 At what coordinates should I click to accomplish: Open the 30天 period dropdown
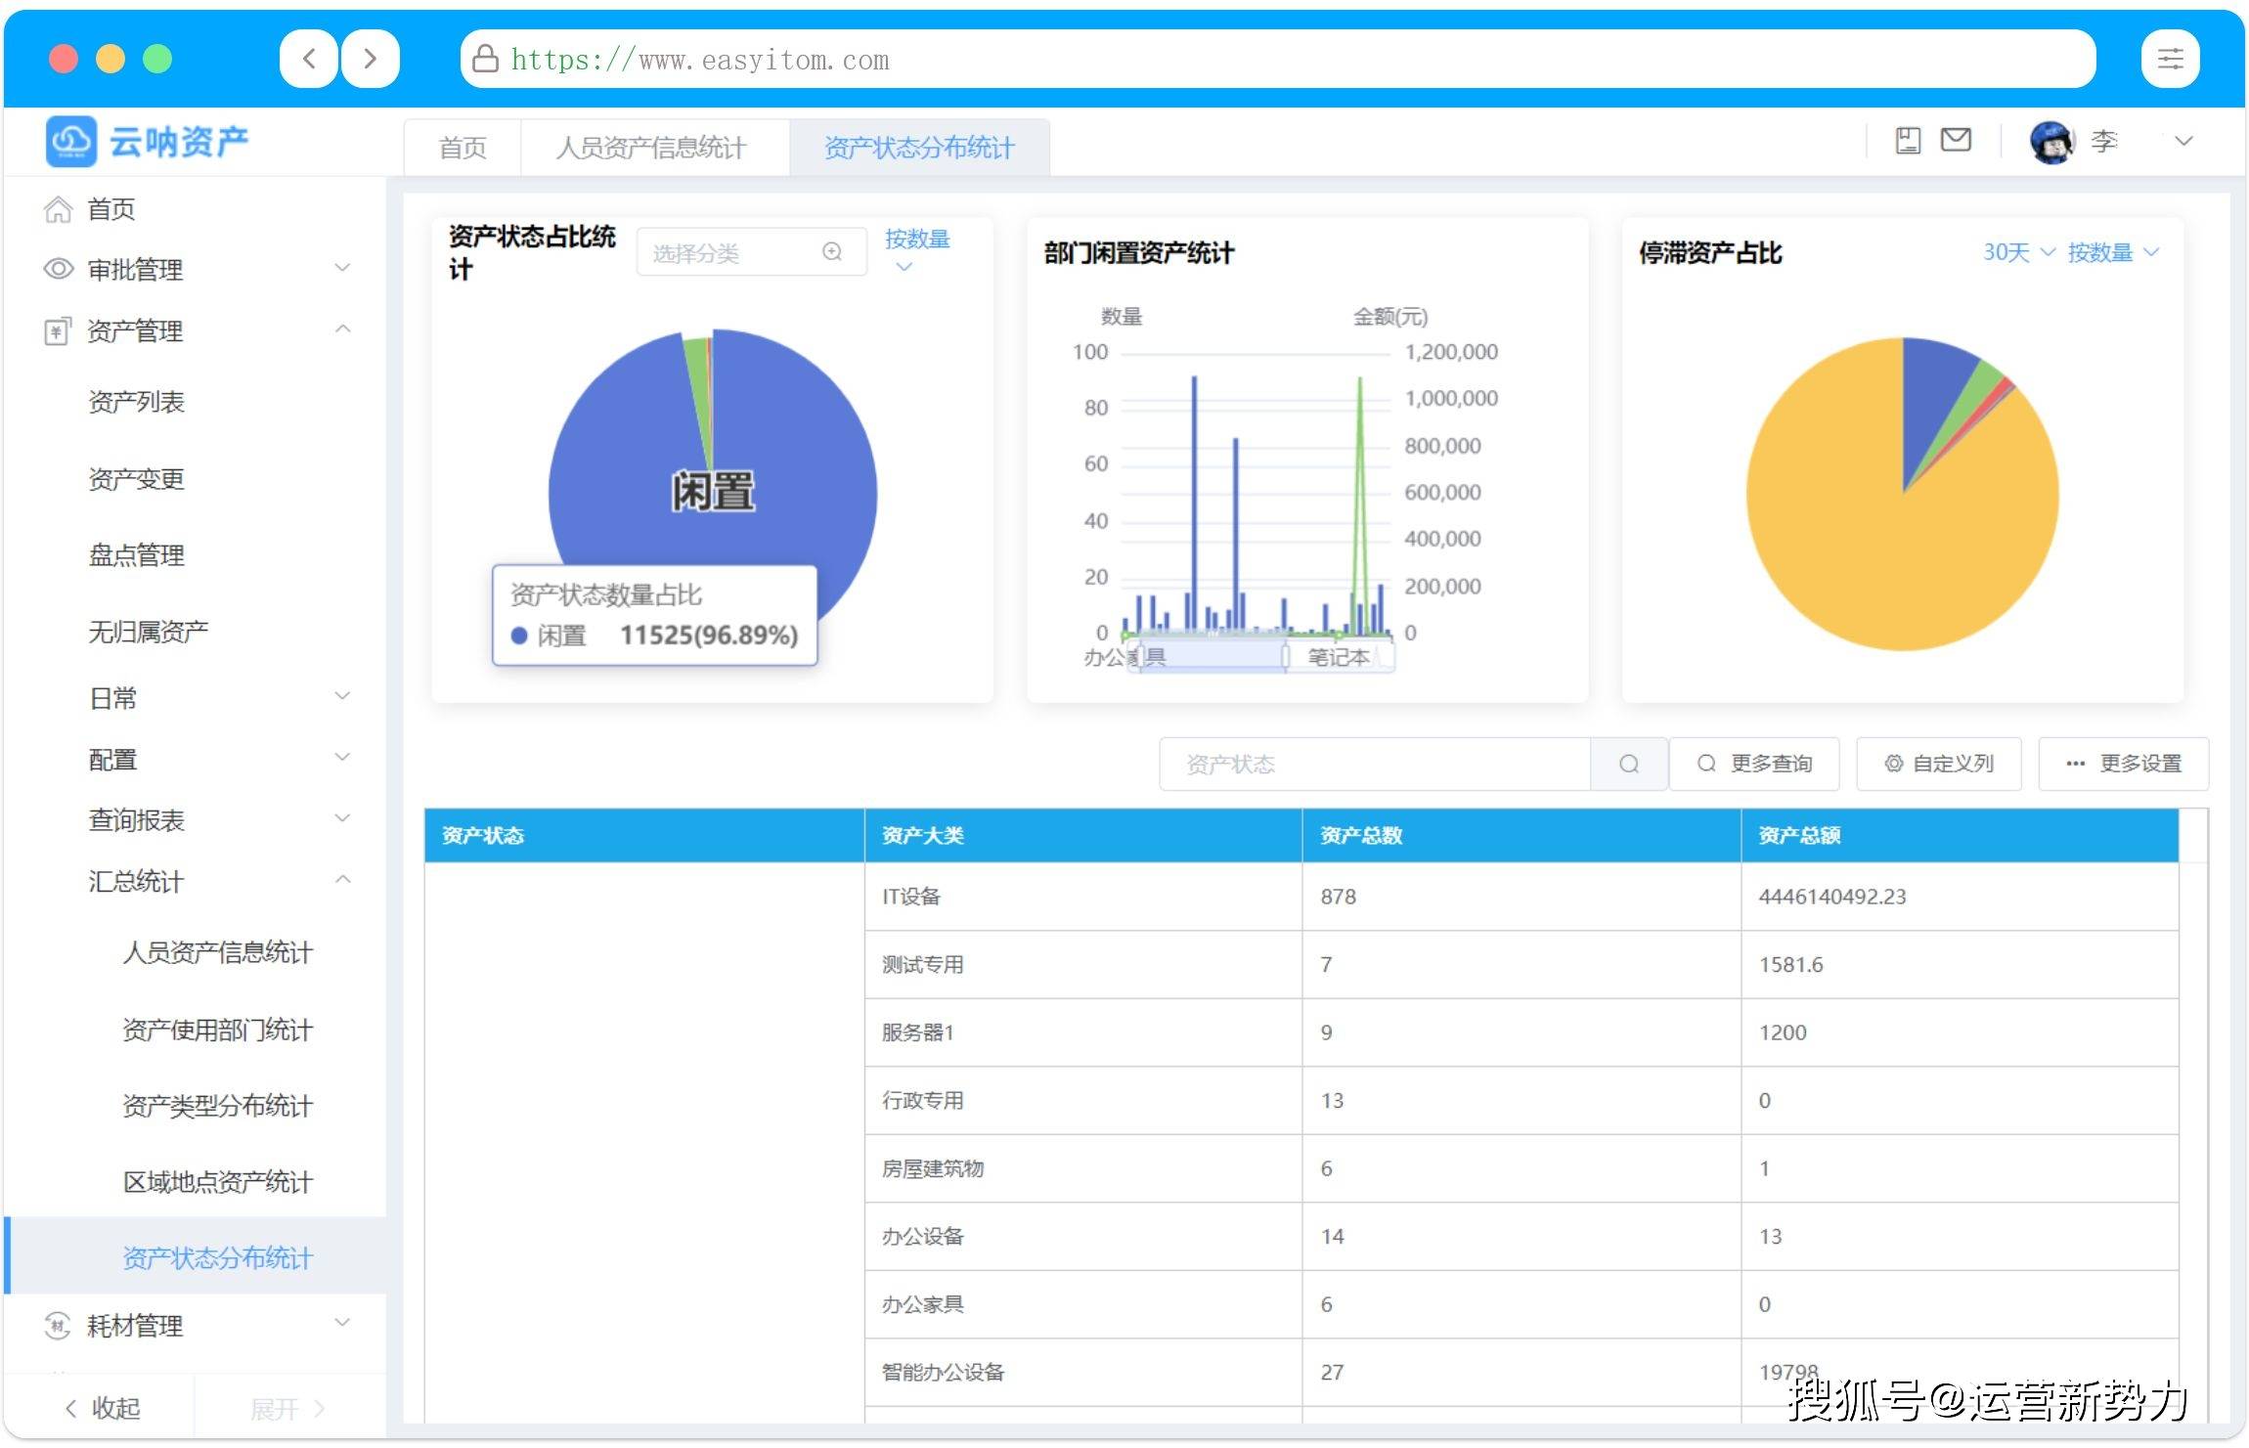[2017, 252]
